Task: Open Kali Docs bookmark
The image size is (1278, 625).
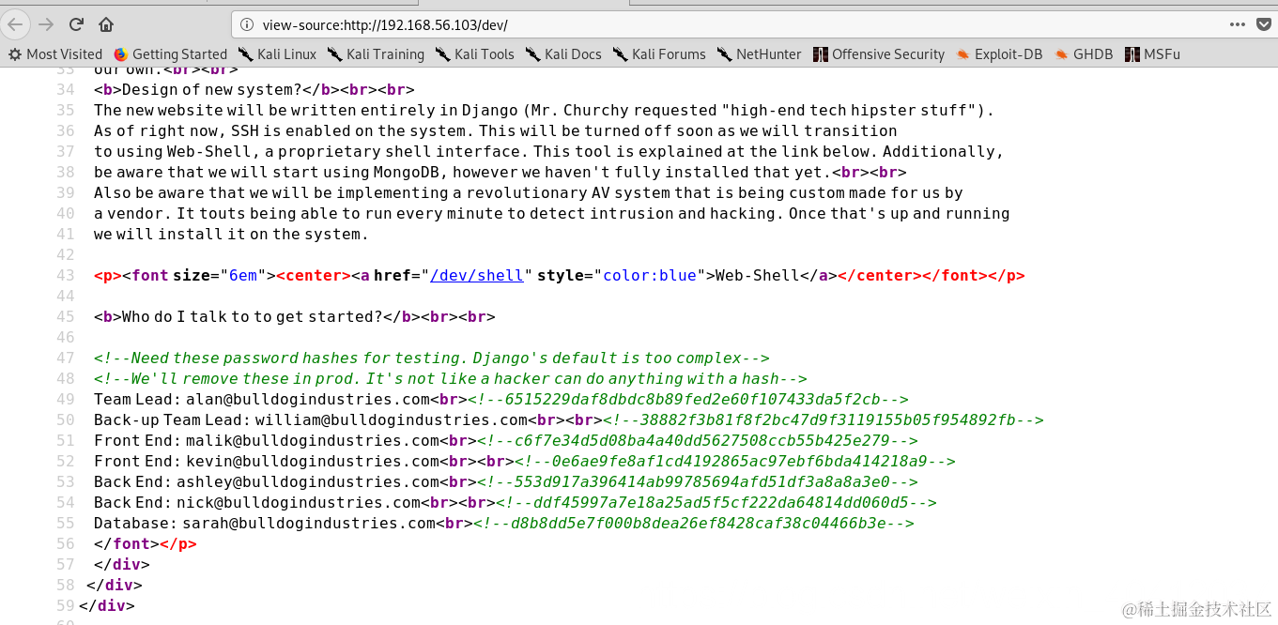Action: pyautogui.click(x=563, y=54)
